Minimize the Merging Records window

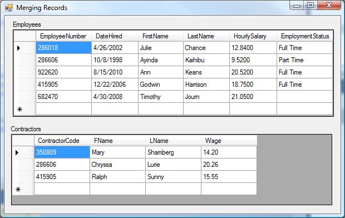tap(297, 5)
